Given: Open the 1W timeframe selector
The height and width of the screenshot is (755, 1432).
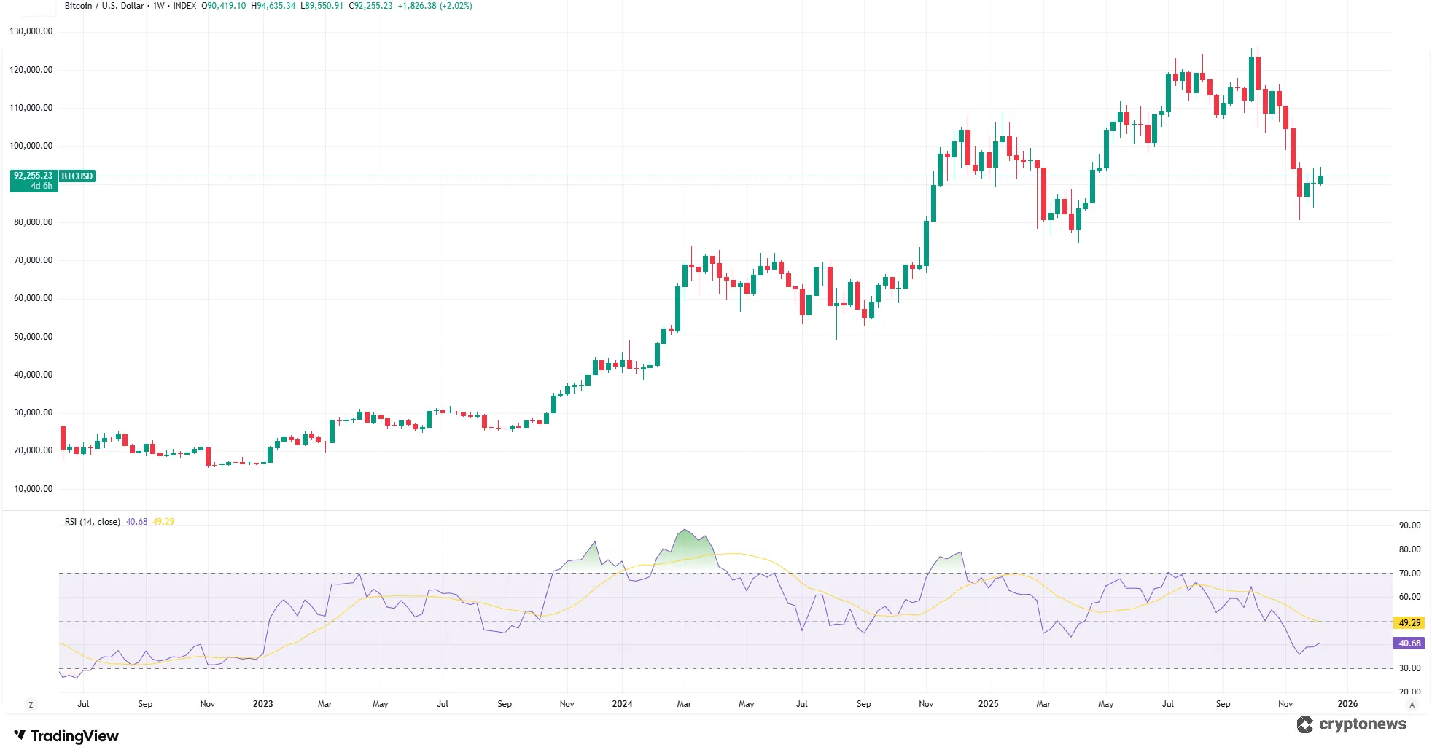Looking at the screenshot, I should [x=158, y=6].
